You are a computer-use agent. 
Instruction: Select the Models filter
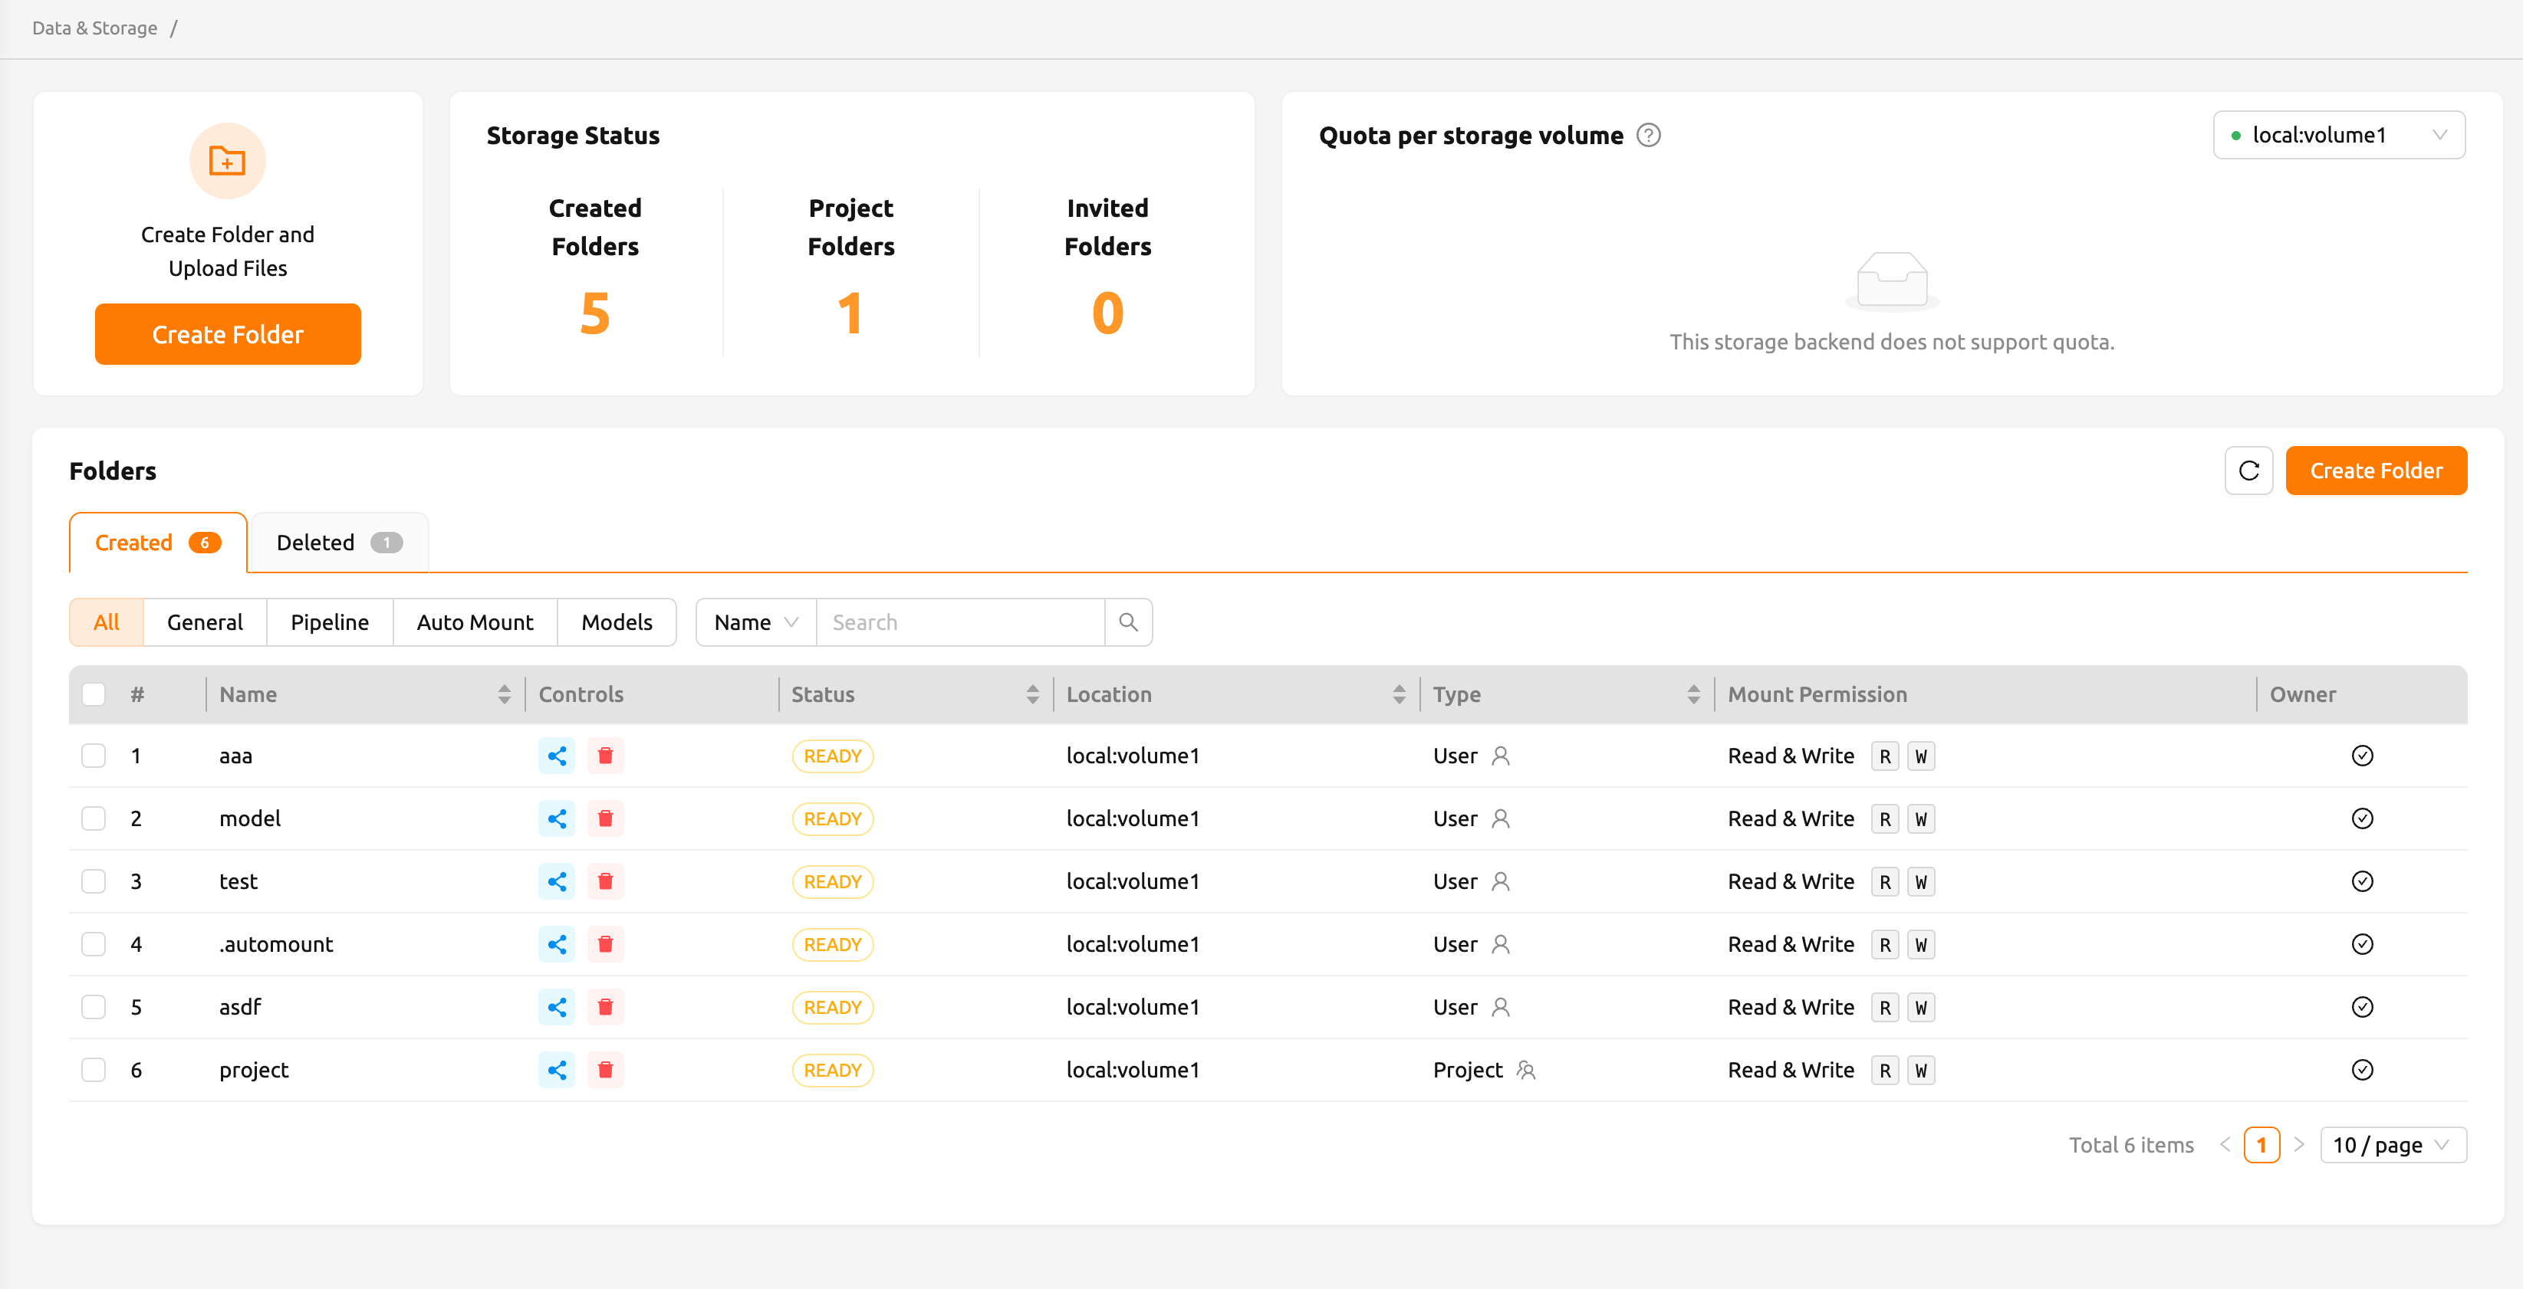coord(617,622)
